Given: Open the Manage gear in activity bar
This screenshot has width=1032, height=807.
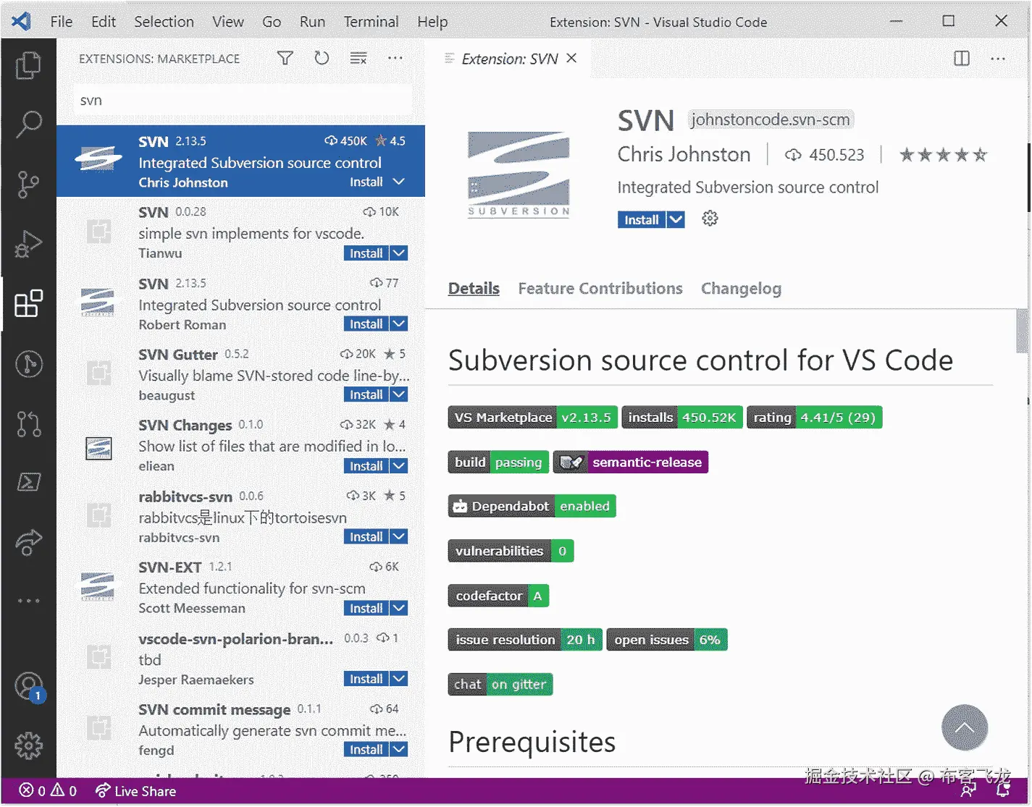Looking at the screenshot, I should (x=28, y=745).
